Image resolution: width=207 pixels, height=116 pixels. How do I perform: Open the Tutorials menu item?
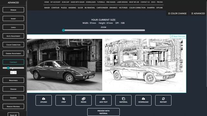tap(101, 2)
